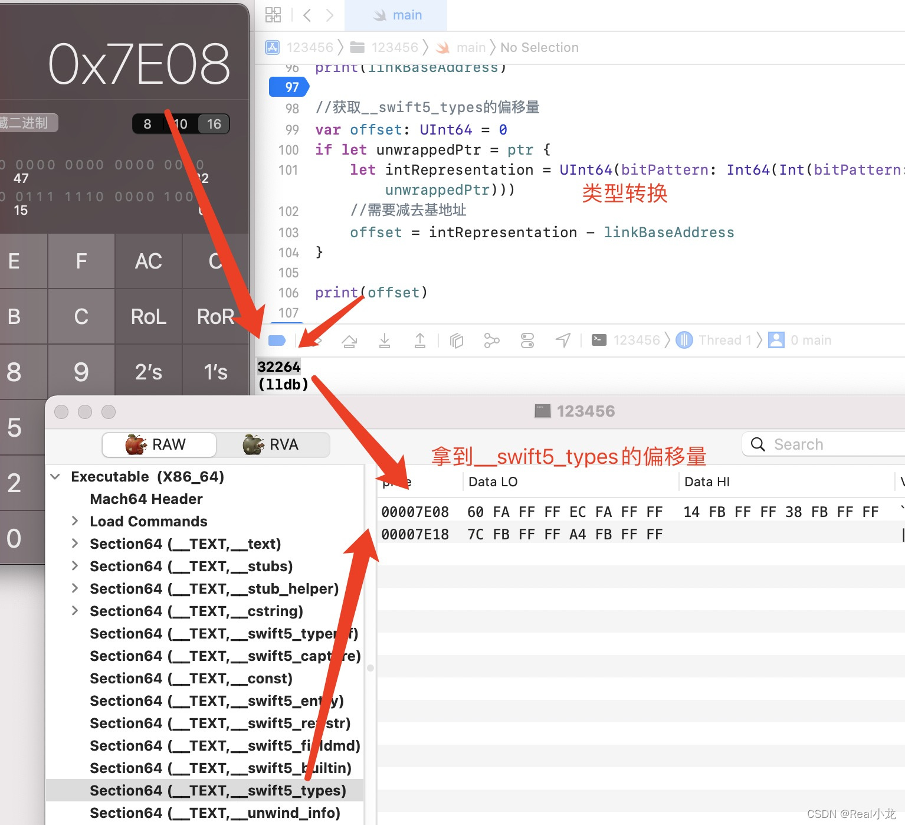Viewport: 905px width, 825px height.
Task: Toggle the debug bar breakpoints activation button
Action: (x=277, y=340)
